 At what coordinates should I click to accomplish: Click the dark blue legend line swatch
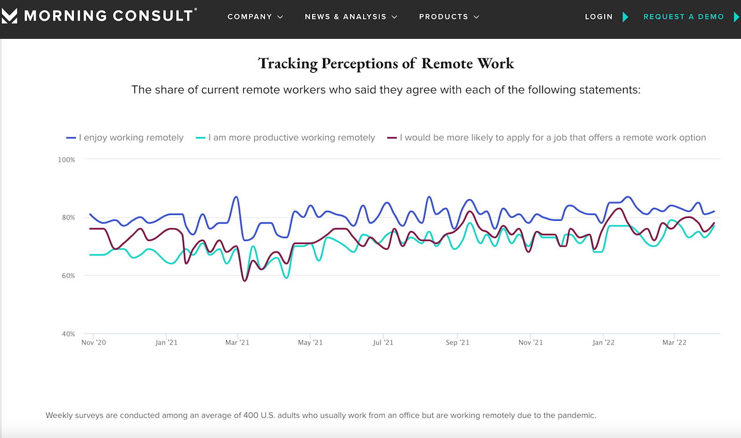(x=71, y=138)
